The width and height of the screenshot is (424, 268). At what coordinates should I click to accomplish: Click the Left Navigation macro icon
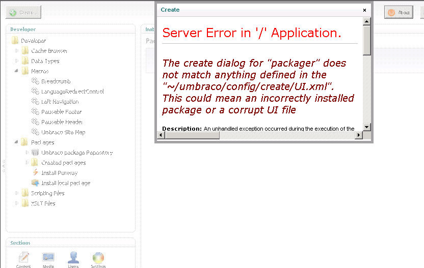tap(35, 102)
